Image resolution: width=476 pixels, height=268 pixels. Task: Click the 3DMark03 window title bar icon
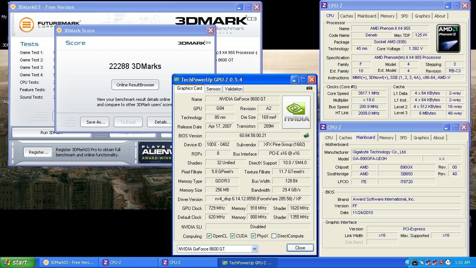[x=13, y=7]
